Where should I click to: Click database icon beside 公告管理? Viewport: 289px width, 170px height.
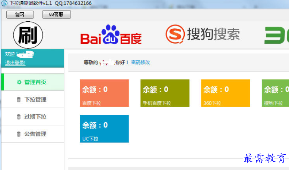pyautogui.click(x=19, y=134)
